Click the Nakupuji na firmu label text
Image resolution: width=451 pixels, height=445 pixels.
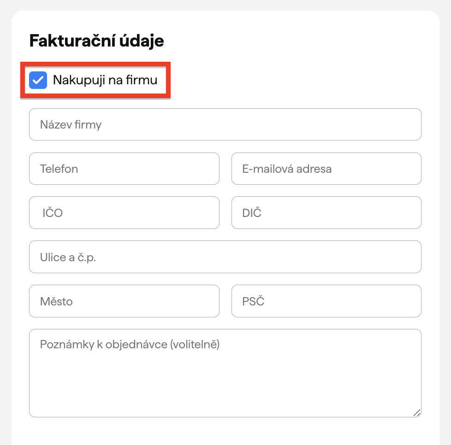pos(105,80)
